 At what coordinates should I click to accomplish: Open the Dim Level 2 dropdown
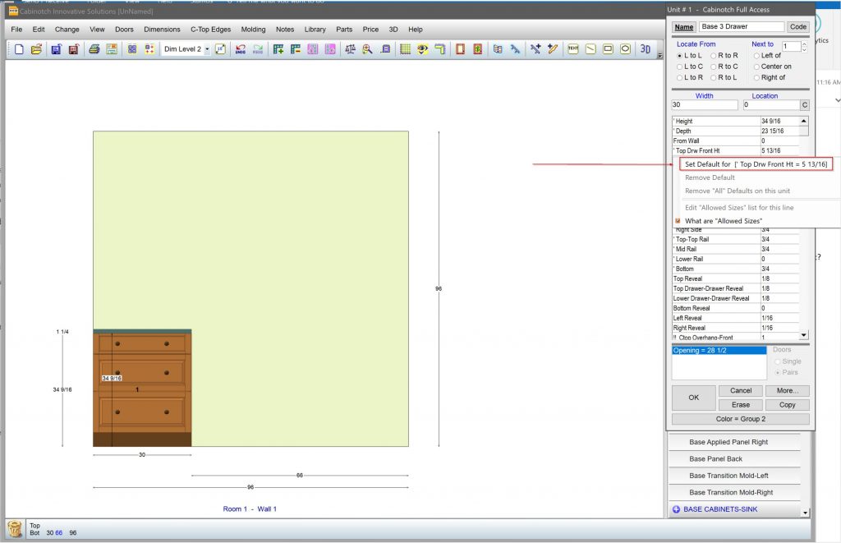[207, 49]
